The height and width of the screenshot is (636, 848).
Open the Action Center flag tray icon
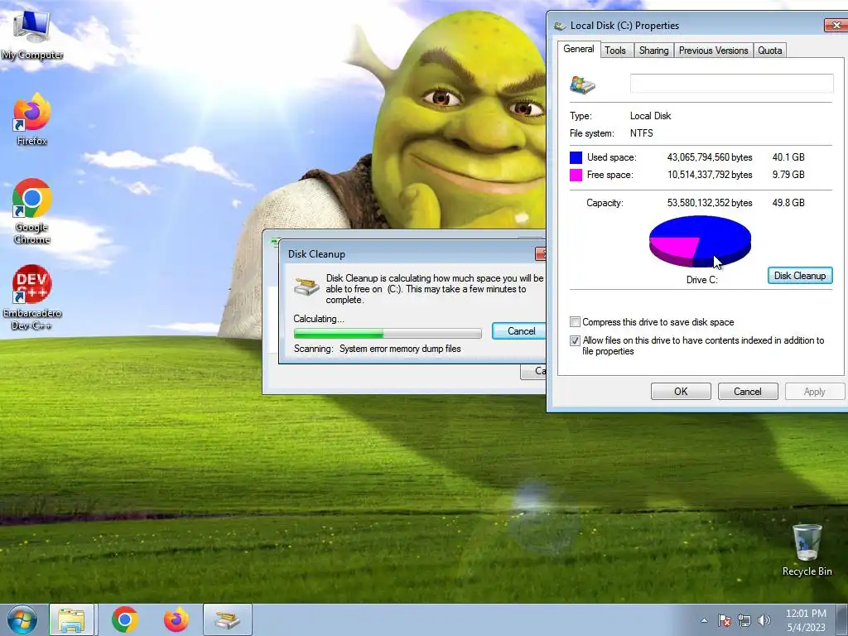(724, 620)
